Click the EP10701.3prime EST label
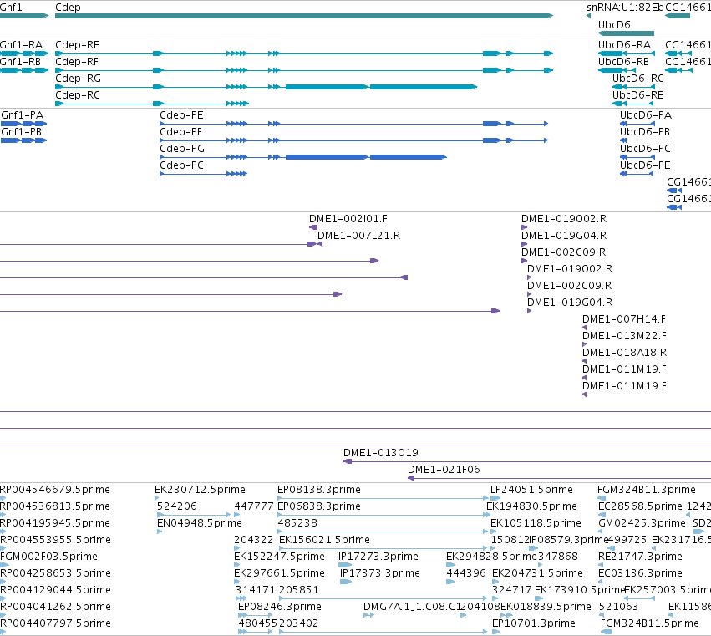 tap(534, 623)
